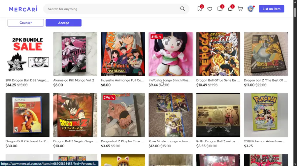This screenshot has width=297, height=166.
Task: Click the $3.65 price text
Action: pyautogui.click(x=105, y=146)
